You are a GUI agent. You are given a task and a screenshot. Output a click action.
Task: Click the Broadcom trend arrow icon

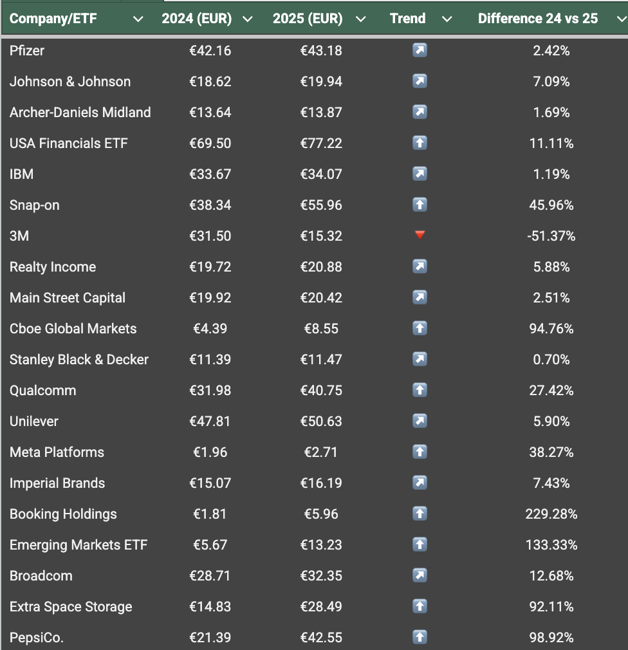pos(420,575)
